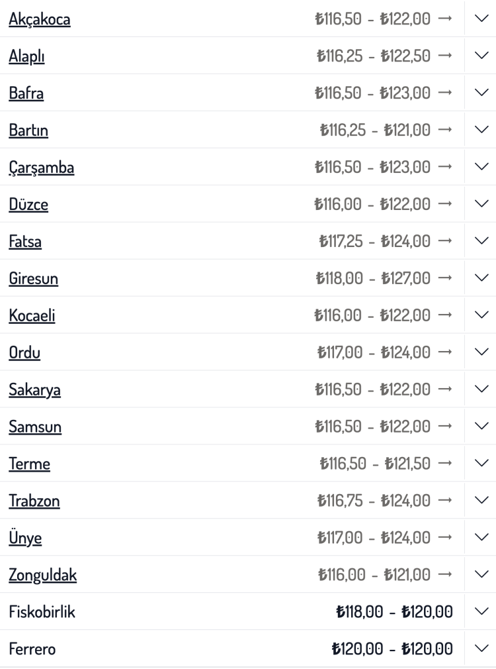
Task: Open the Bartın city link
Action: 28,131
